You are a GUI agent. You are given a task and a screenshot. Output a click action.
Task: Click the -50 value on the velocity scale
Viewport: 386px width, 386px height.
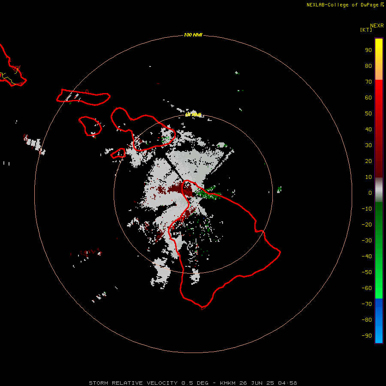(367, 272)
